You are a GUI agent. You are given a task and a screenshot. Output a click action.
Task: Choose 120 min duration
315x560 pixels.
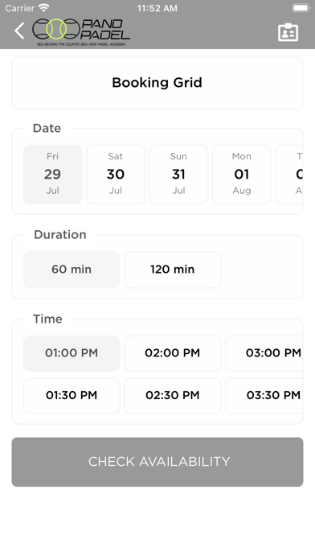(173, 270)
